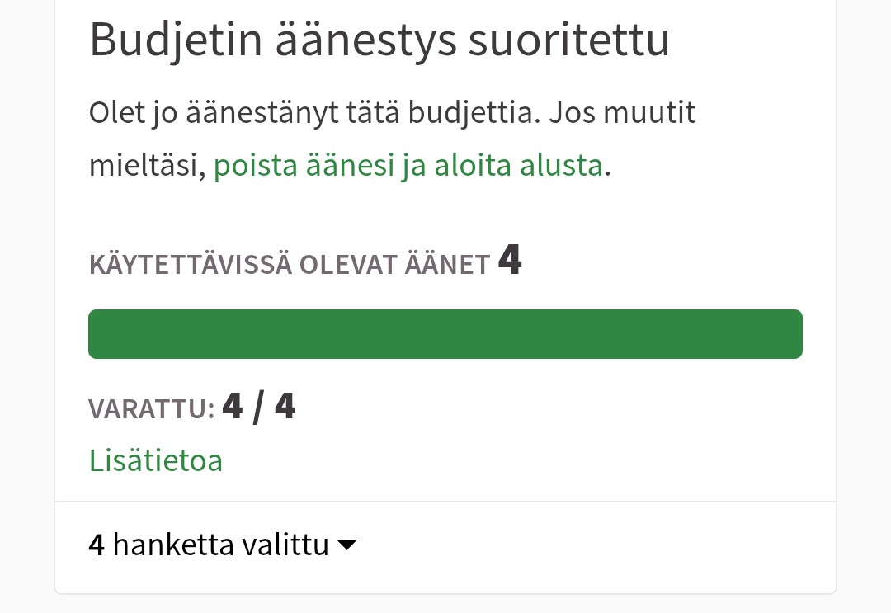Select the "4 / 4" reserved votes value
The width and height of the screenshot is (891, 613).
[x=259, y=407]
